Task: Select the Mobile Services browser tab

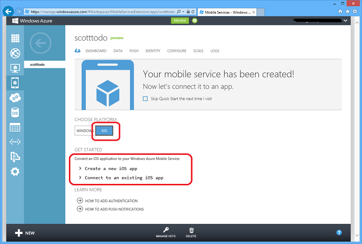Action: 227,12
